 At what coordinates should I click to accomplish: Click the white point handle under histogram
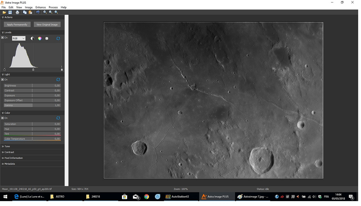click(x=62, y=69)
